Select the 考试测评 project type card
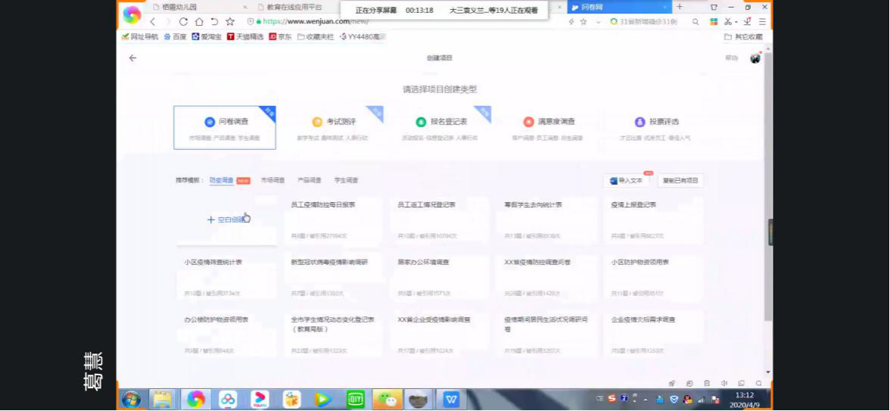The height and width of the screenshot is (411, 890). (333, 128)
